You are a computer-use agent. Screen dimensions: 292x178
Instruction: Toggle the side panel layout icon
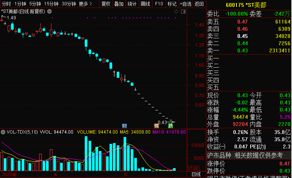pos(183,12)
